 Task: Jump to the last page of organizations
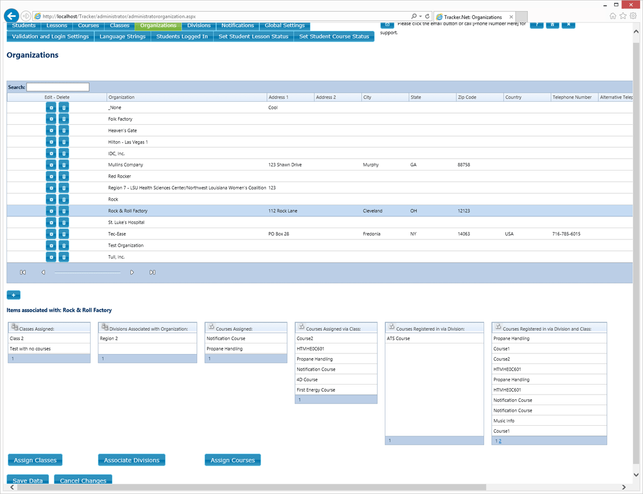click(152, 272)
